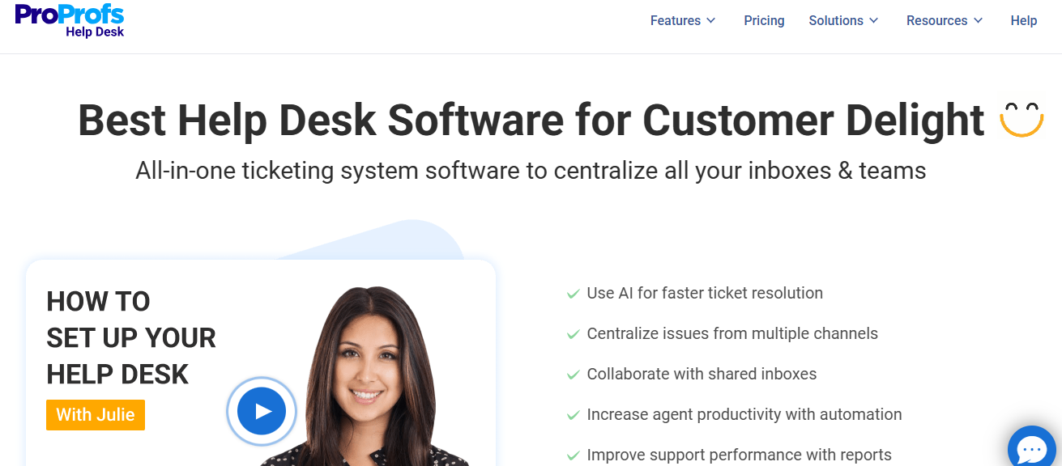Open the Help link in navigation

point(1023,21)
